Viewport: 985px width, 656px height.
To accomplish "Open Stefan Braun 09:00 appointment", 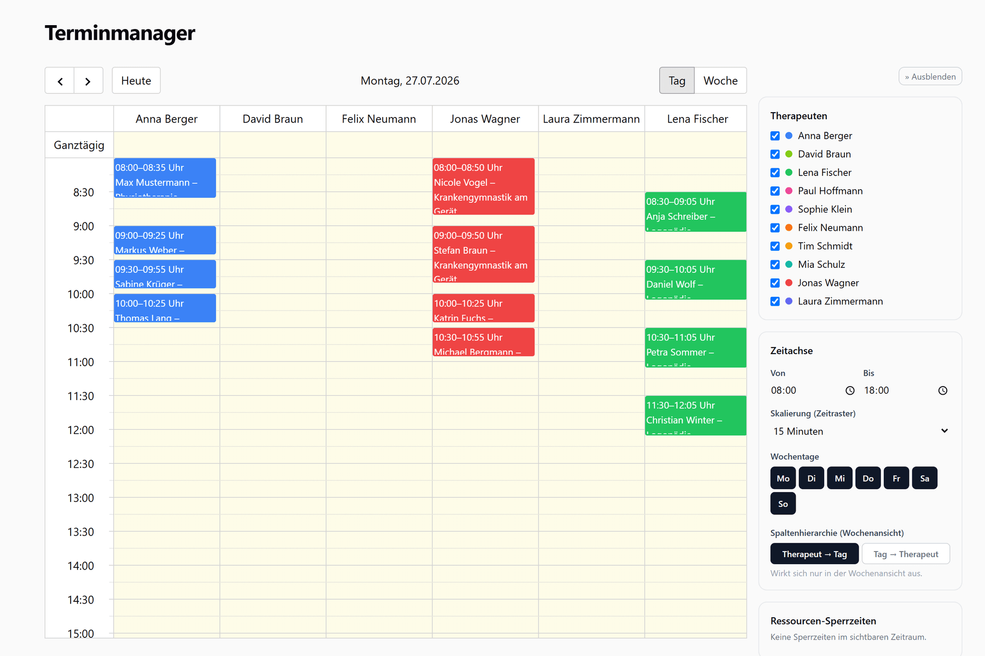I will [x=483, y=254].
